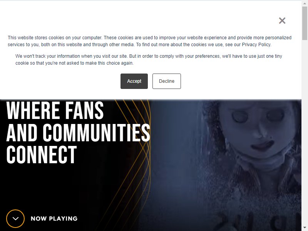Screen dimensions: 308x231
Task: Click the scrollbar up arrow
Action: [x=305, y=3]
